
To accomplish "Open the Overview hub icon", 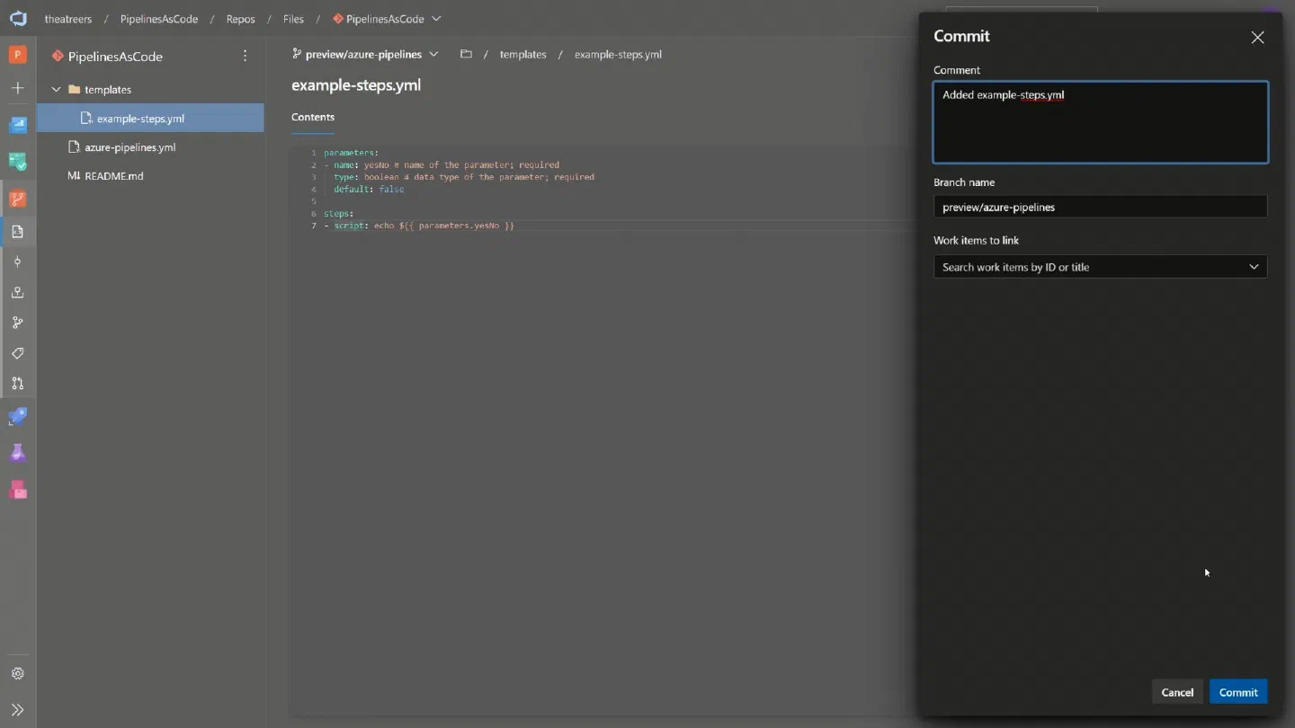I will (x=17, y=125).
